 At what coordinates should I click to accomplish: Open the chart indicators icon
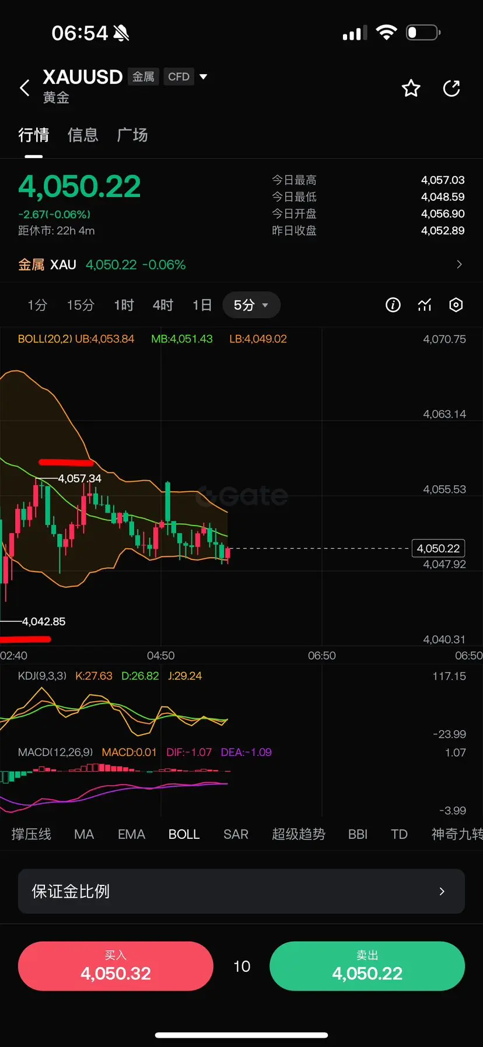(x=425, y=305)
